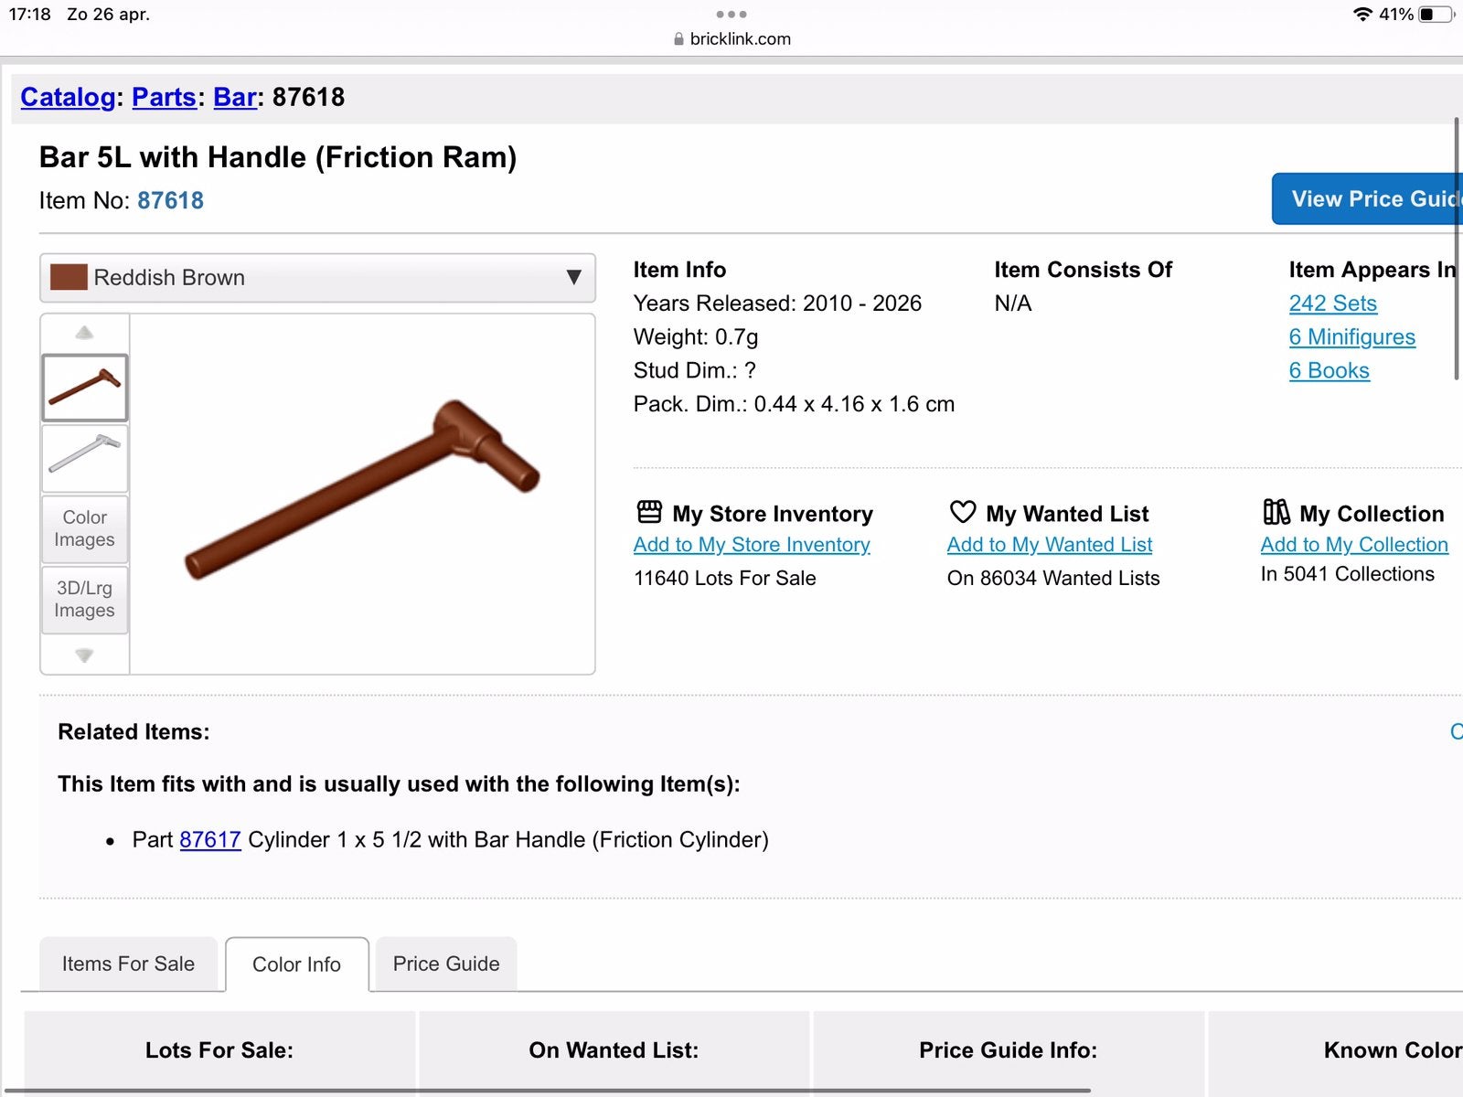Image resolution: width=1463 pixels, height=1097 pixels.
Task: Click the Reddish Brown color swatch
Action: [69, 277]
